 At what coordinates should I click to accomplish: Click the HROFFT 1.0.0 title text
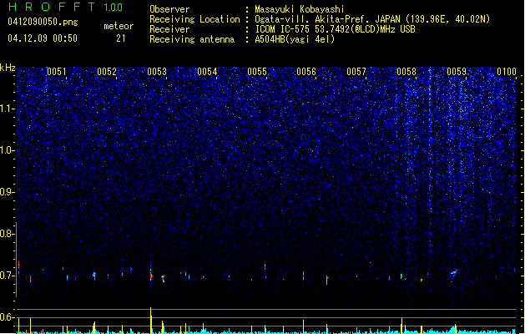(66, 7)
